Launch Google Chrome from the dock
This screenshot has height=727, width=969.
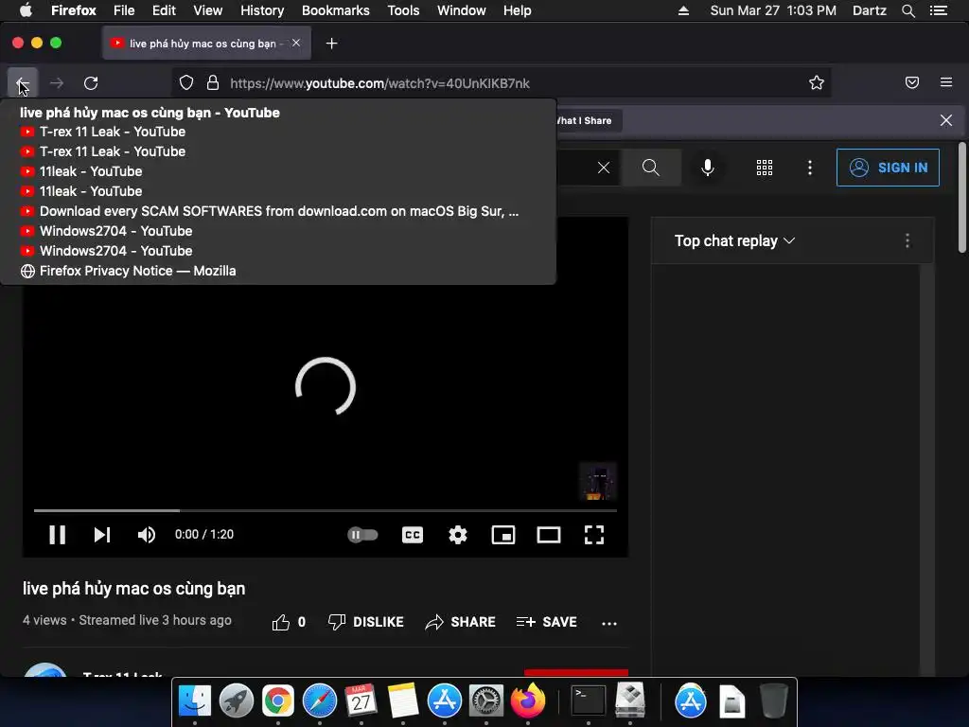[278, 701]
